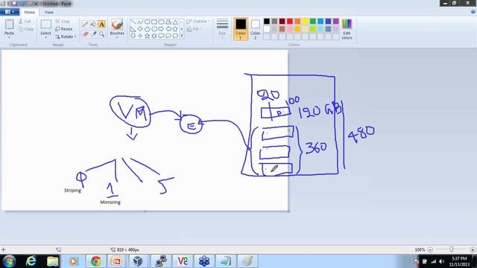
Task: Expand the Paste dropdown arrow
Action: coord(9,37)
